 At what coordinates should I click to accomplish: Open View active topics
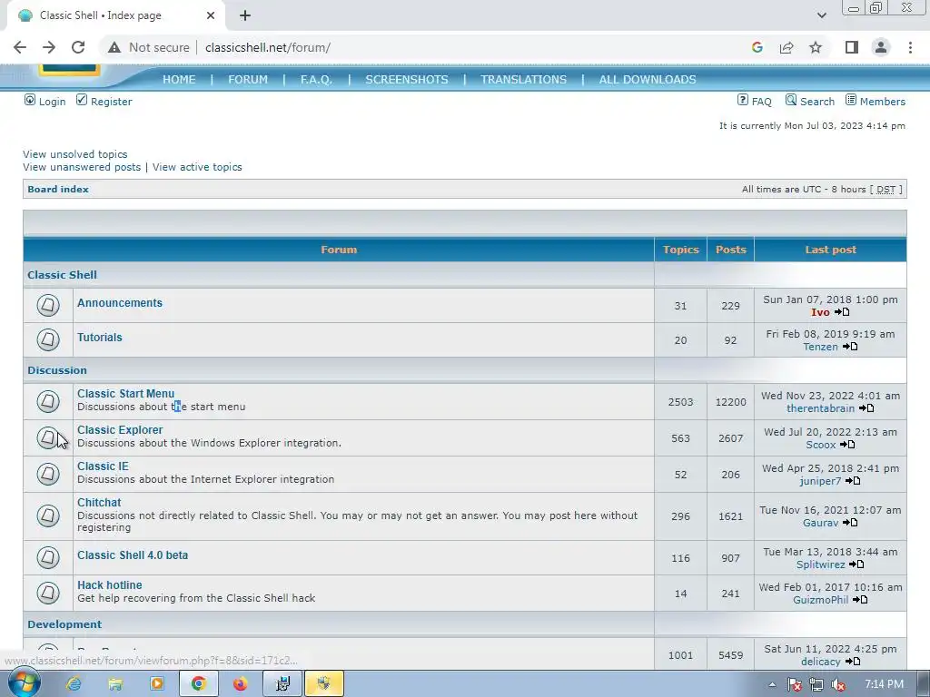(197, 167)
